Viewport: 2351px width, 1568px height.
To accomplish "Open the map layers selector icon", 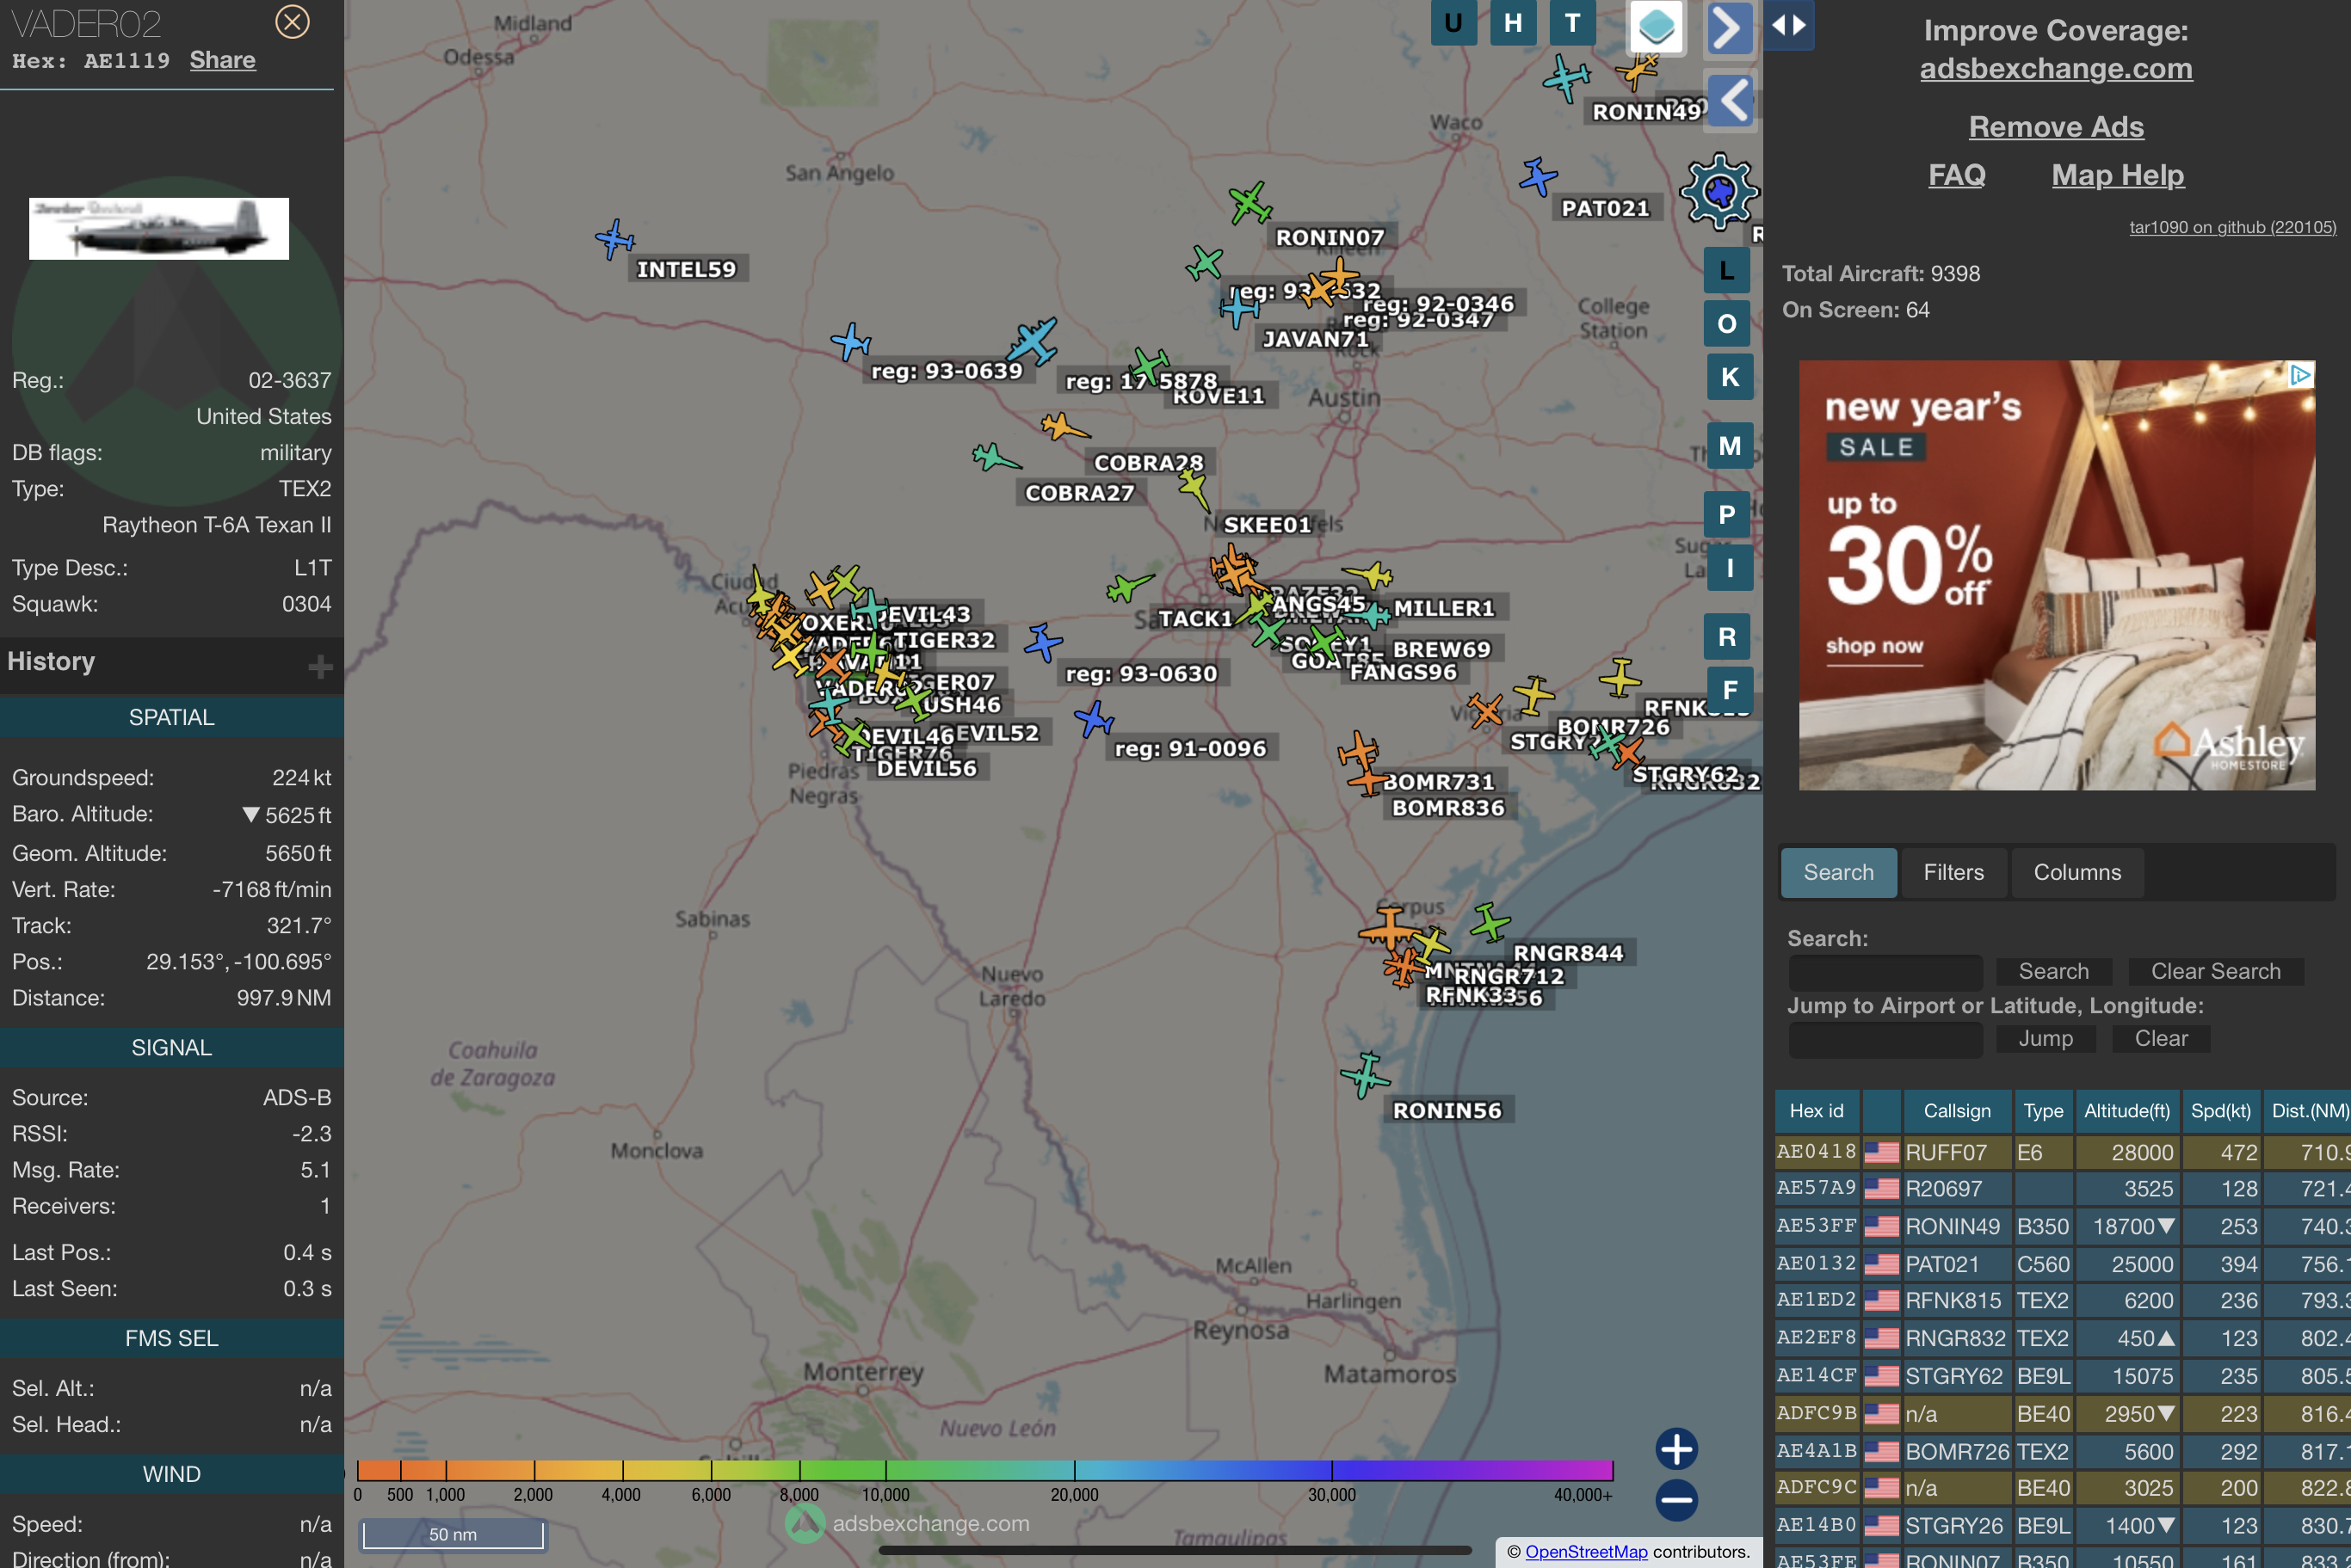I will click(1657, 26).
